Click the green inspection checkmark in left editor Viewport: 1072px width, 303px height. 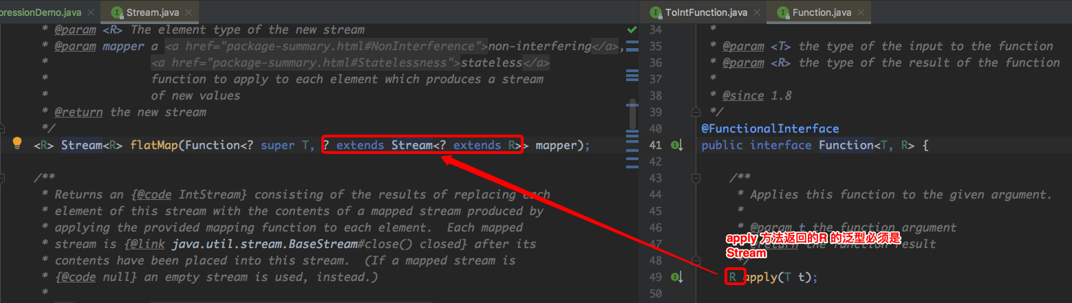[632, 30]
